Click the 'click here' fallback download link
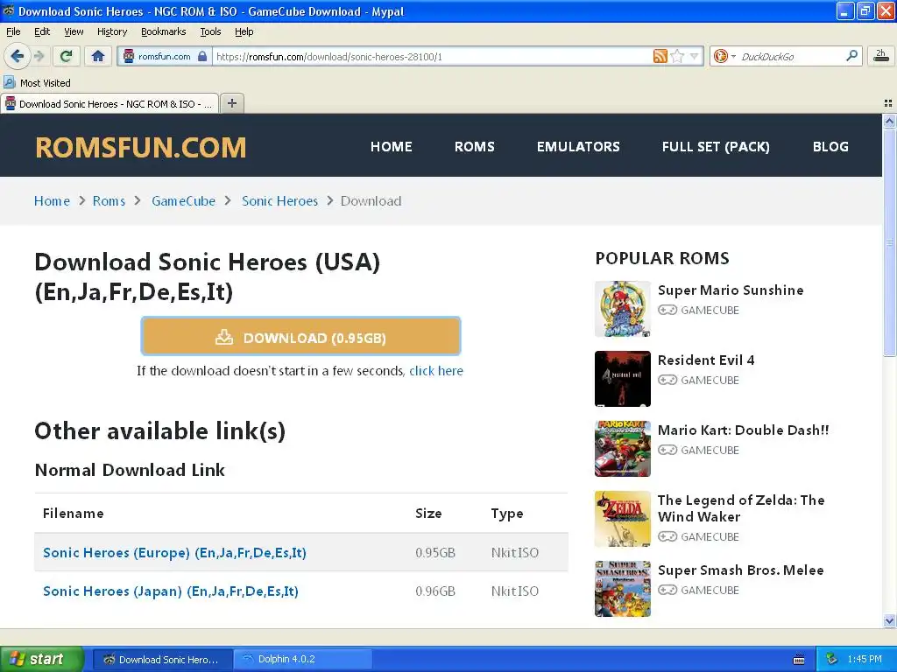 pos(436,371)
